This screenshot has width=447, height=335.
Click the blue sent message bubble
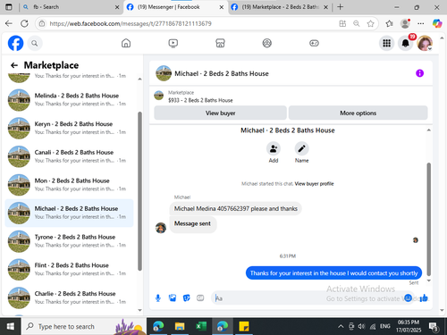point(333,273)
